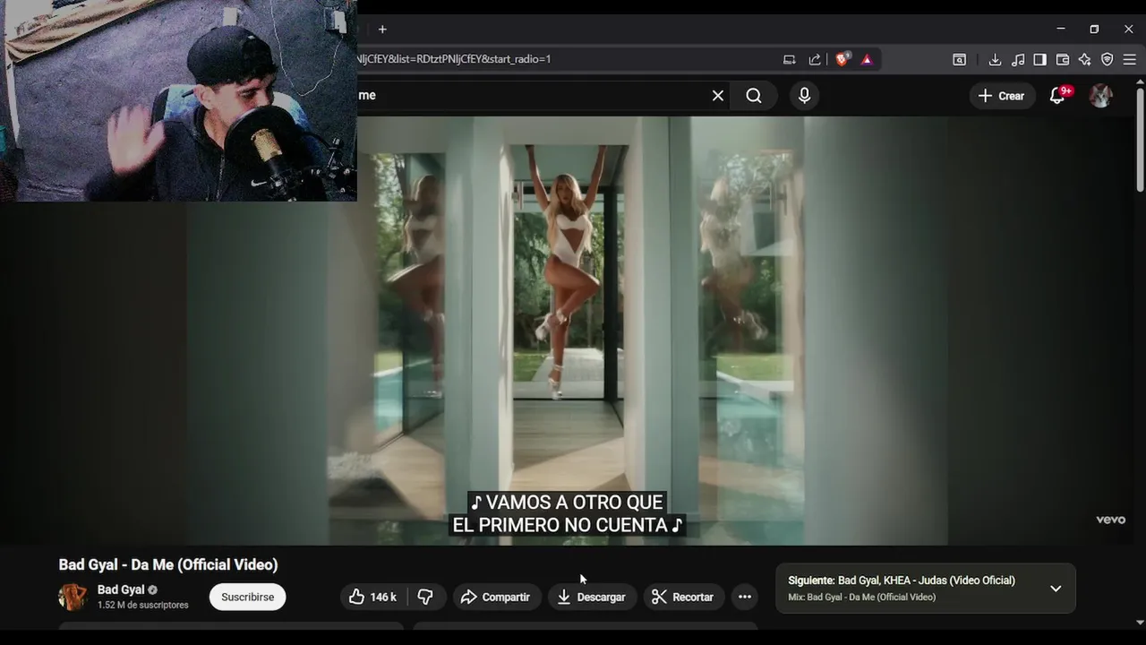The height and width of the screenshot is (645, 1146).
Task: Click the Mix: Bad Gyal - Da Me text
Action: [x=862, y=598]
